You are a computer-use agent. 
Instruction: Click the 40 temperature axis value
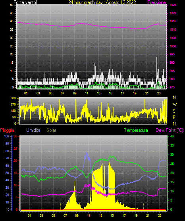coord(172,137)
